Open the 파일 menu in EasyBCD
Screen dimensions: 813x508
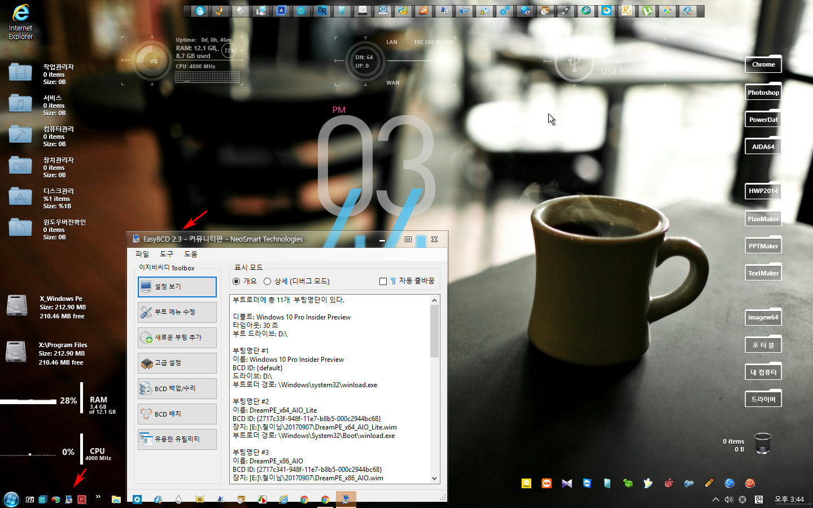[142, 254]
